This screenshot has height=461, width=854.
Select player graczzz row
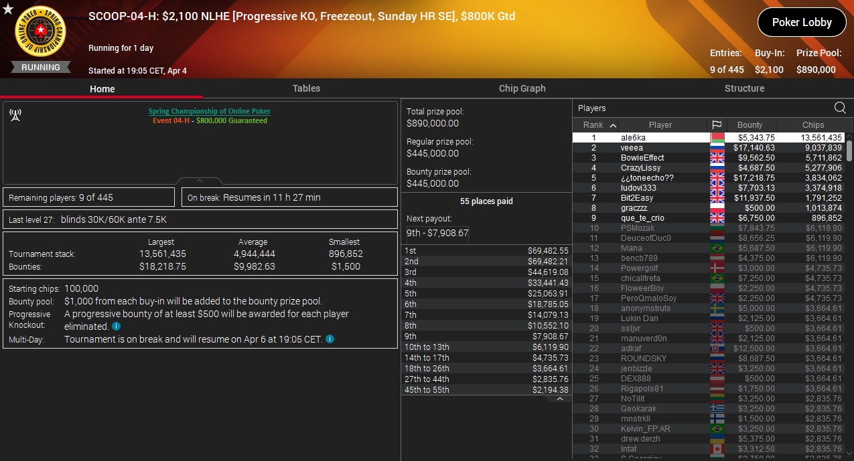[709, 208]
